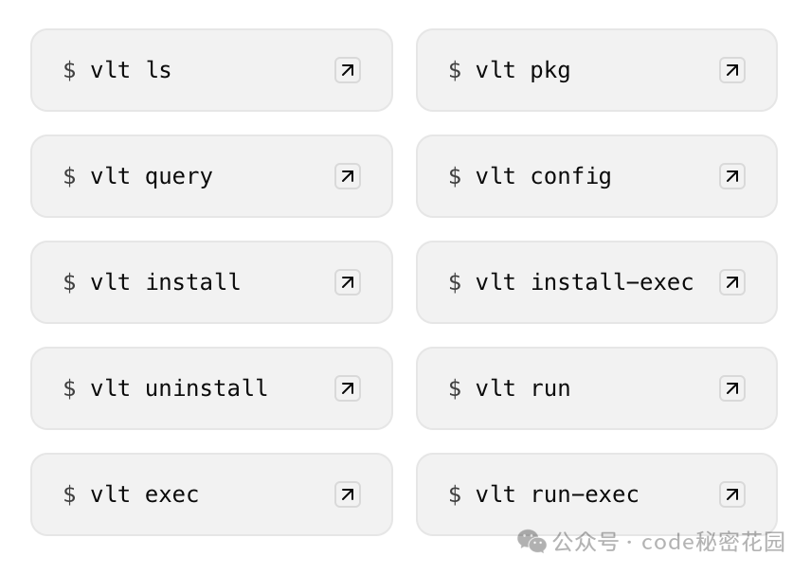The height and width of the screenshot is (574, 811).
Task: Open arrow icon on vlt run-exec card
Action: (x=732, y=494)
